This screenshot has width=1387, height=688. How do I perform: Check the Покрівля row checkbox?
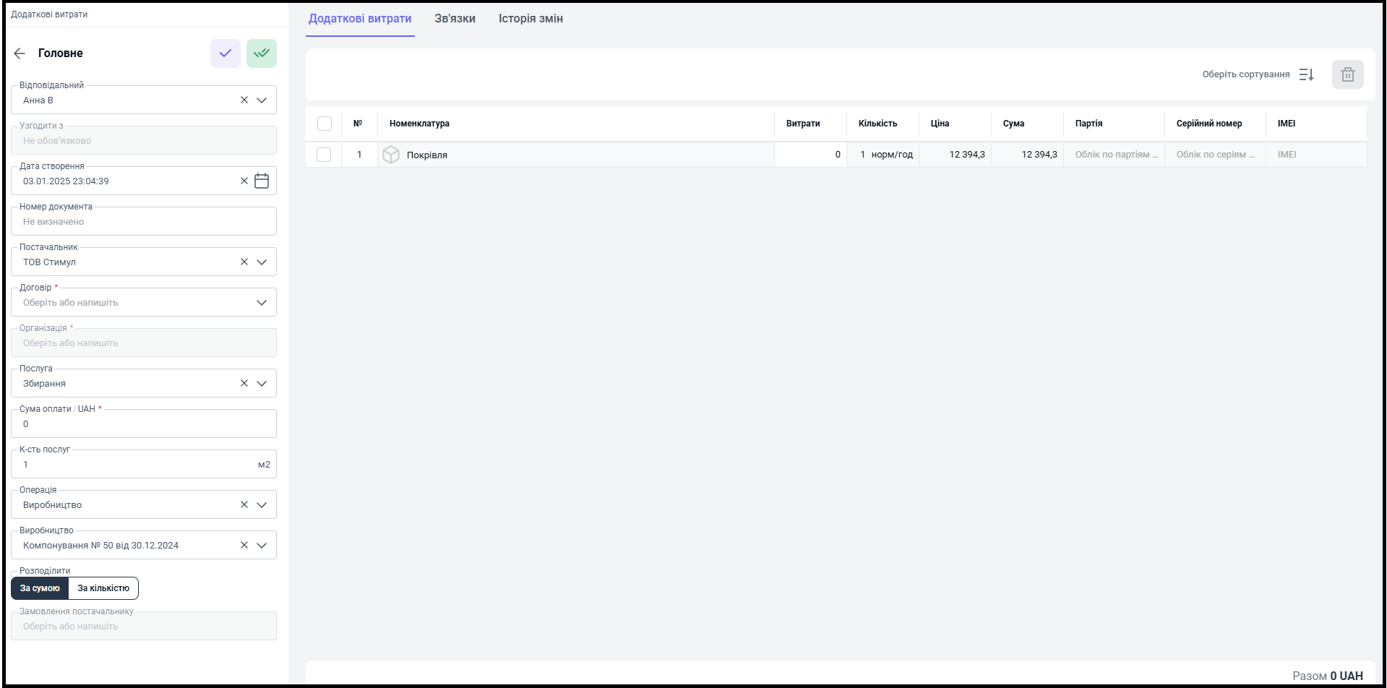click(324, 155)
